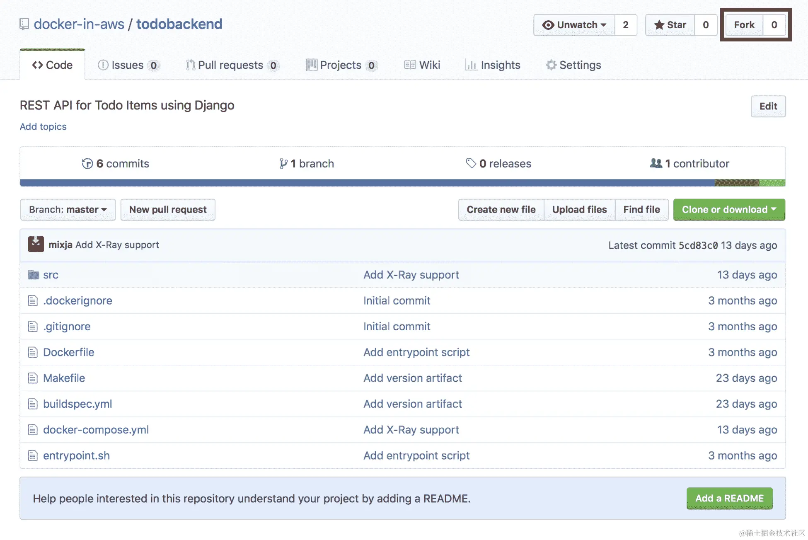Click the file icon beside entrypoint.sh
Image resolution: width=808 pixels, height=540 pixels.
tap(33, 455)
